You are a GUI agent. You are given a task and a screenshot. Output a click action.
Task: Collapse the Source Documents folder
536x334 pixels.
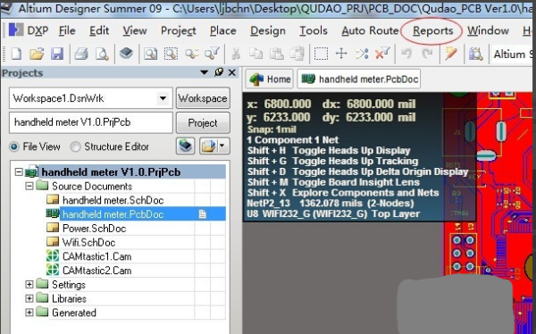coord(29,186)
